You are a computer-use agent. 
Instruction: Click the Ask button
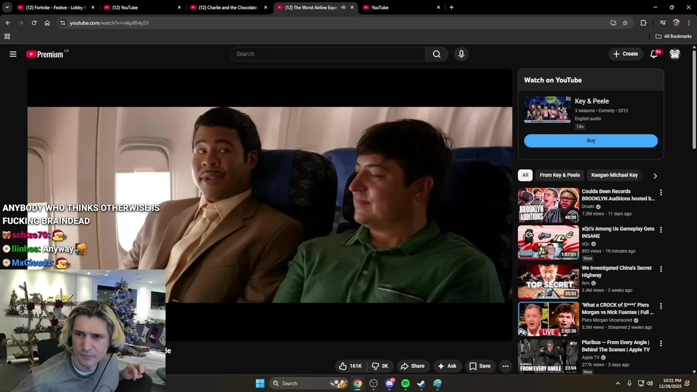[447, 366]
